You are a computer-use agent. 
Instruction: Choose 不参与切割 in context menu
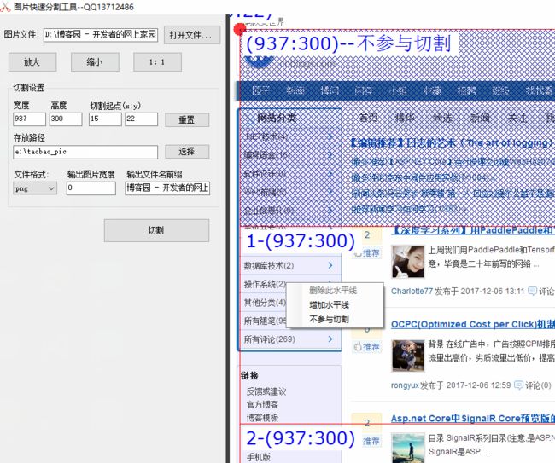point(330,320)
